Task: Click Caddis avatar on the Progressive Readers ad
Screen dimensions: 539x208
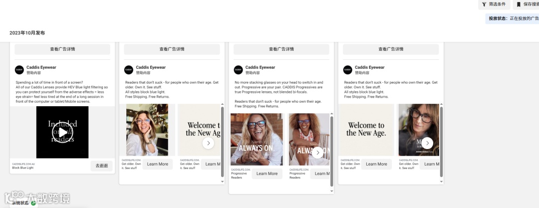Action: 238,70
